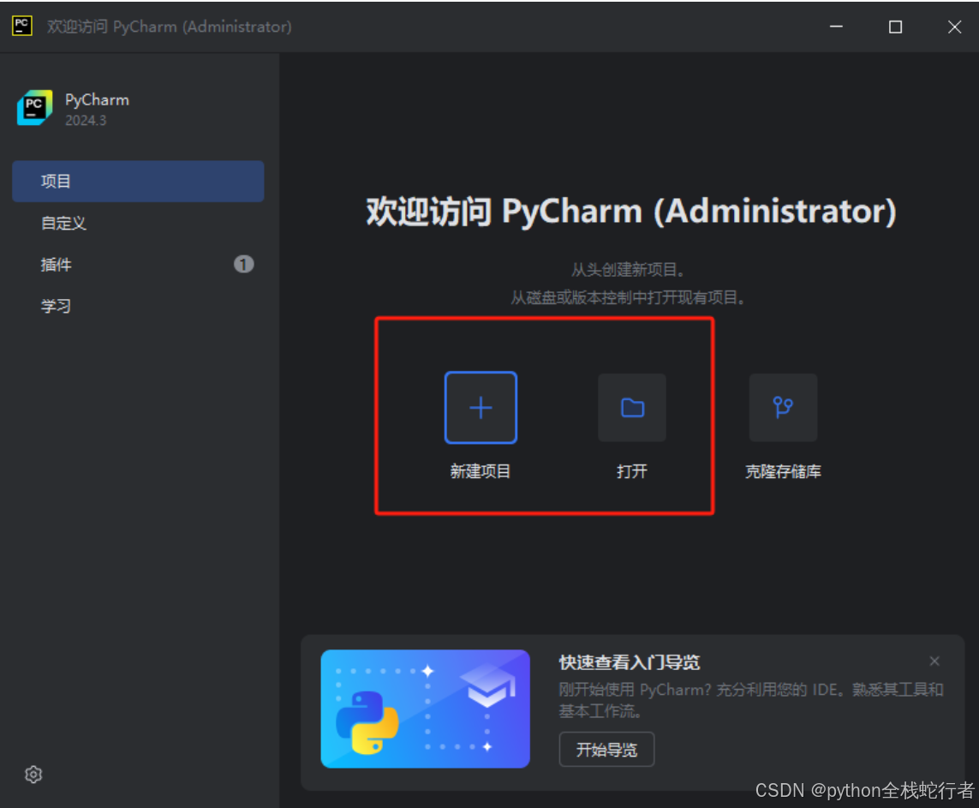Dismiss the onboarding tour banner
This screenshot has height=808, width=979.
(x=934, y=661)
